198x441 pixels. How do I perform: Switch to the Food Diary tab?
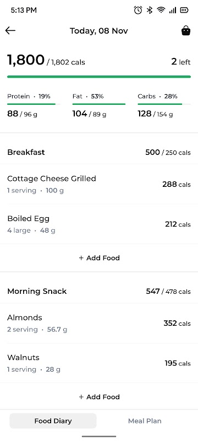click(53, 421)
